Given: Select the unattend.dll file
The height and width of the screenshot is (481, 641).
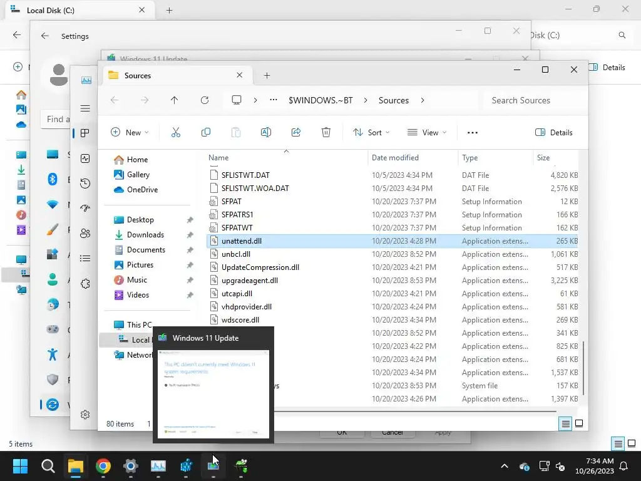Looking at the screenshot, I should point(392,241).
